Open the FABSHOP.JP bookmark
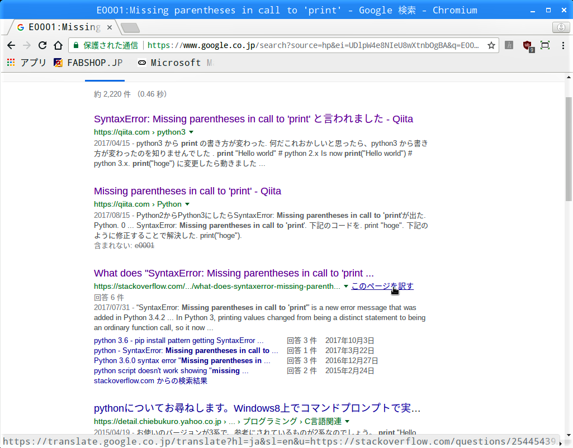Screen dimensions: 573x448 pyautogui.click(x=88, y=63)
